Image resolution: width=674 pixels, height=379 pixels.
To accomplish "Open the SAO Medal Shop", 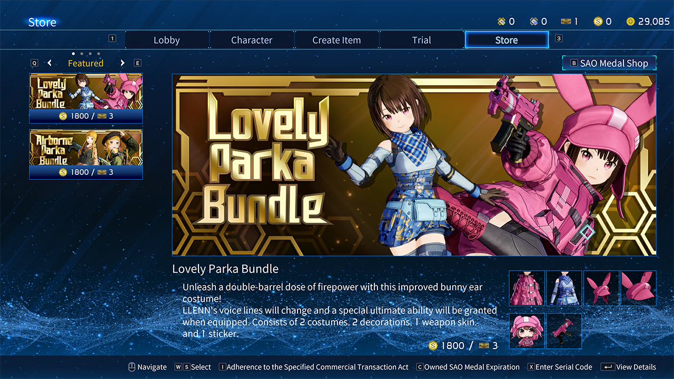I will (609, 63).
